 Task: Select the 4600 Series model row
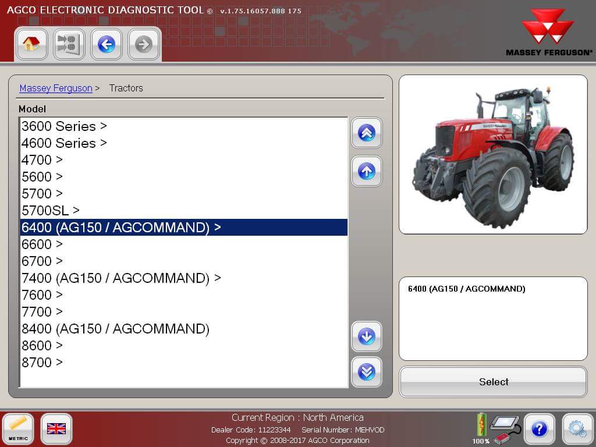[x=183, y=143]
